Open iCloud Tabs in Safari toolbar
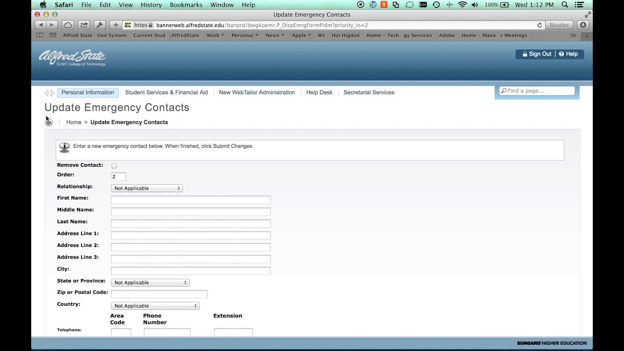Image resolution: width=624 pixels, height=351 pixels. point(68,25)
